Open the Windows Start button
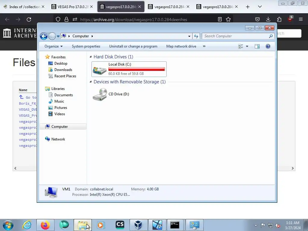Screen dimensions: 308x231 tap(8, 225)
